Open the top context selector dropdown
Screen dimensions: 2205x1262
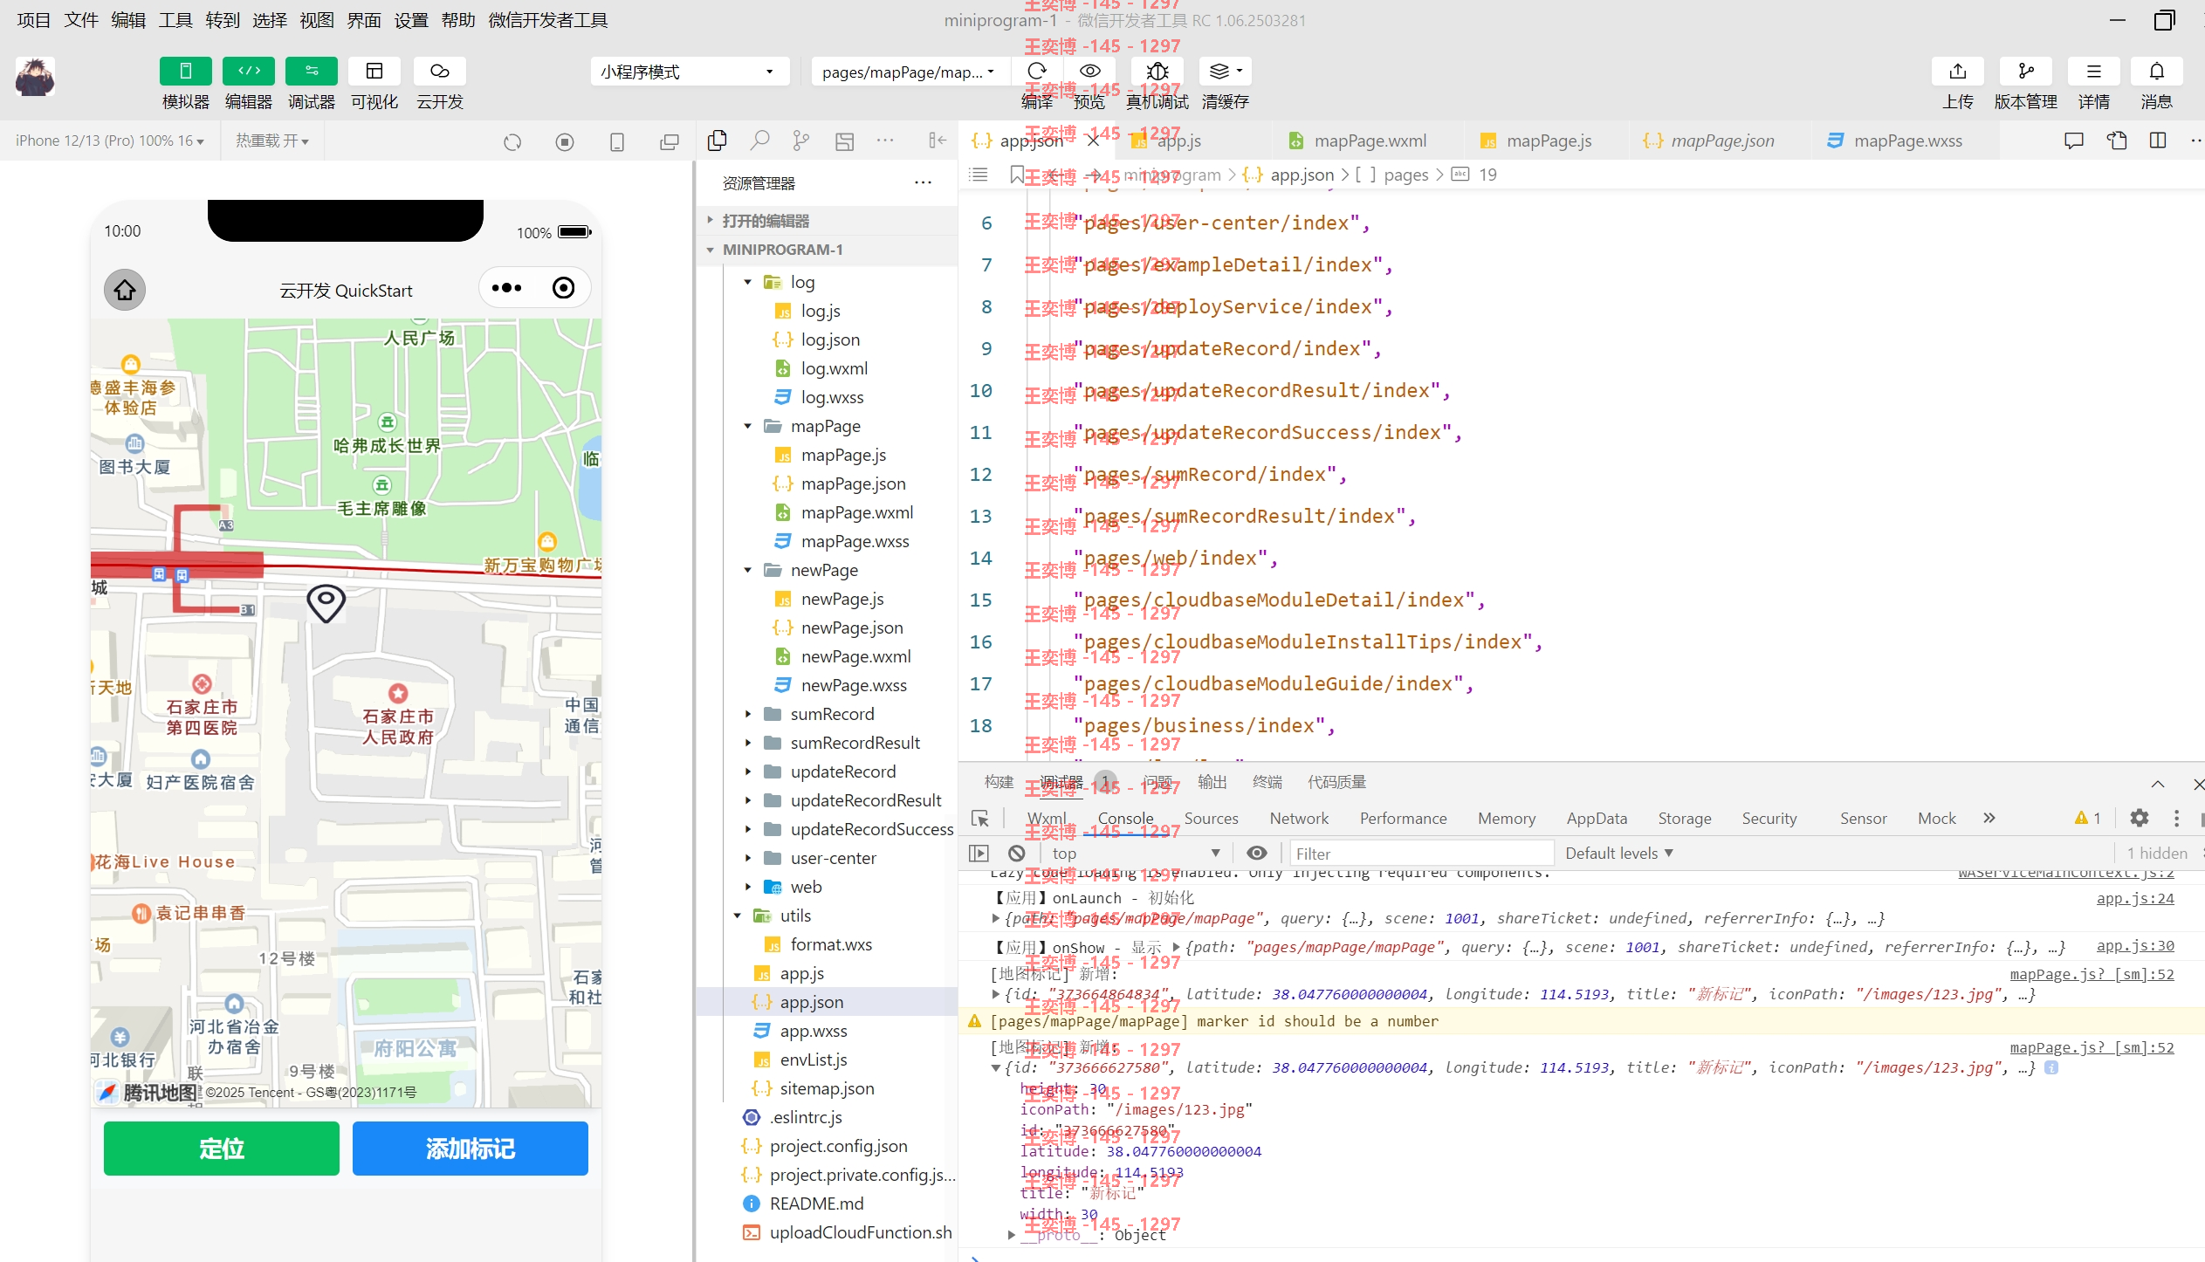tap(1136, 854)
